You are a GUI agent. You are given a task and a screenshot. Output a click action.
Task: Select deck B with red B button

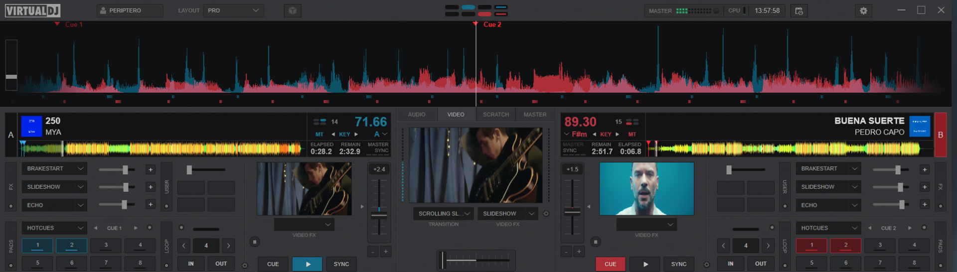coord(941,135)
